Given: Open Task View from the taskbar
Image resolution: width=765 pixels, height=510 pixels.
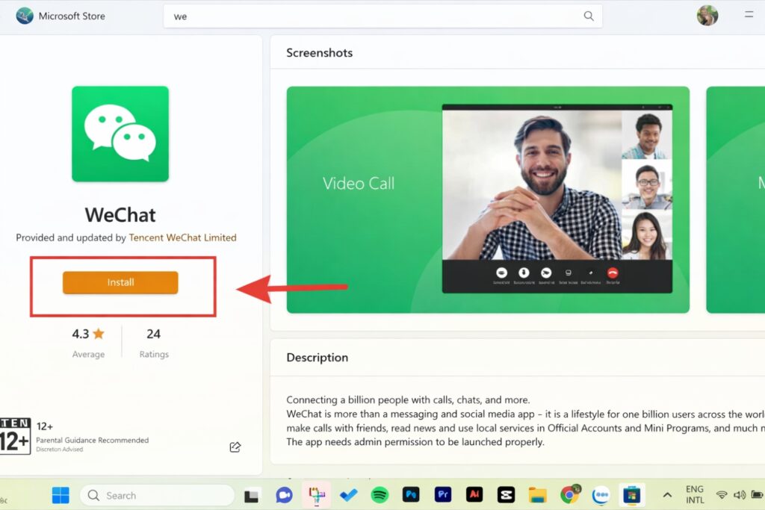Looking at the screenshot, I should point(251,496).
